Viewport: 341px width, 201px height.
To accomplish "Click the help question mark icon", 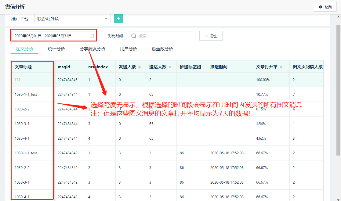I will point(320,7).
